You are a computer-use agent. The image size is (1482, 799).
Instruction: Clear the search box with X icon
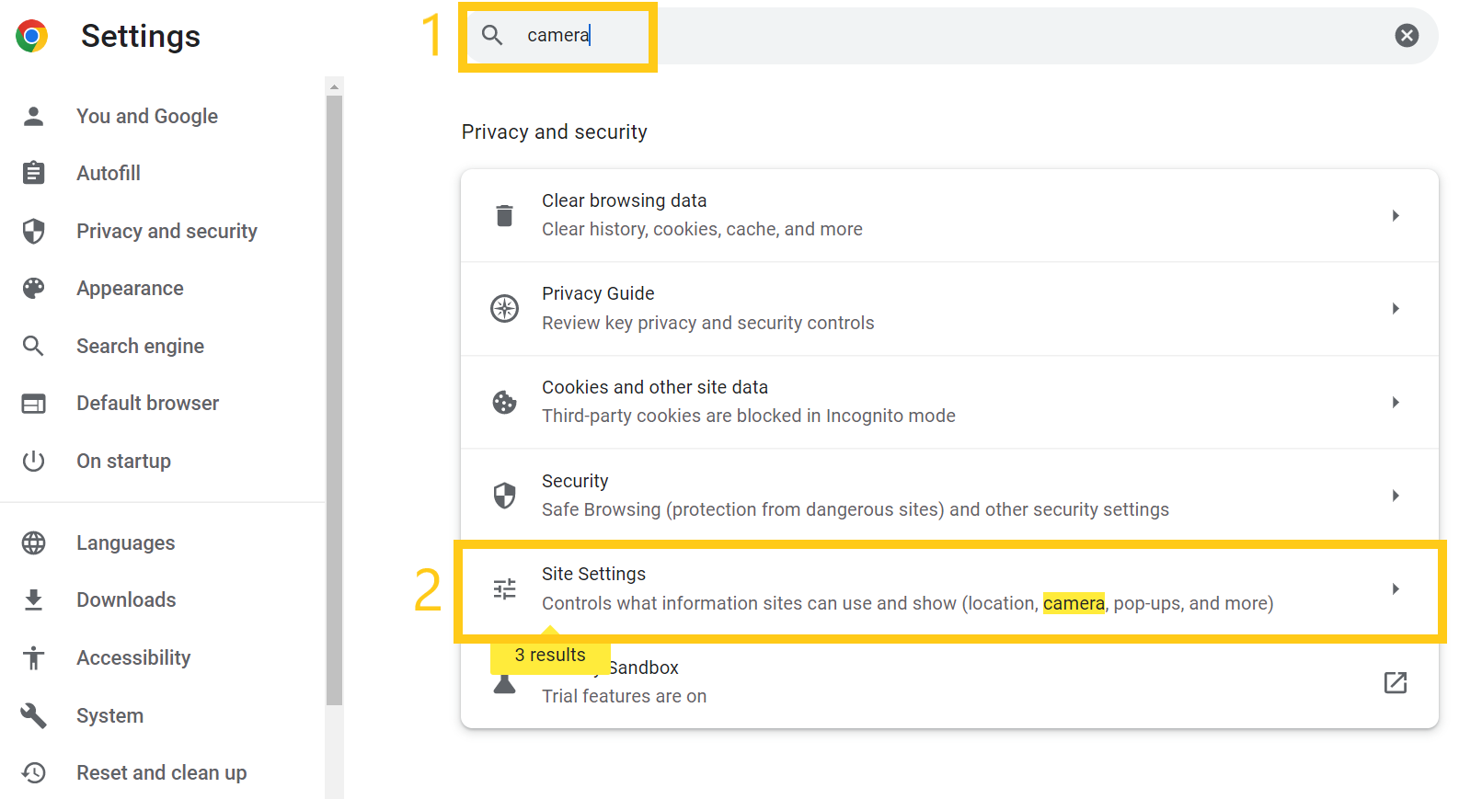[1406, 36]
